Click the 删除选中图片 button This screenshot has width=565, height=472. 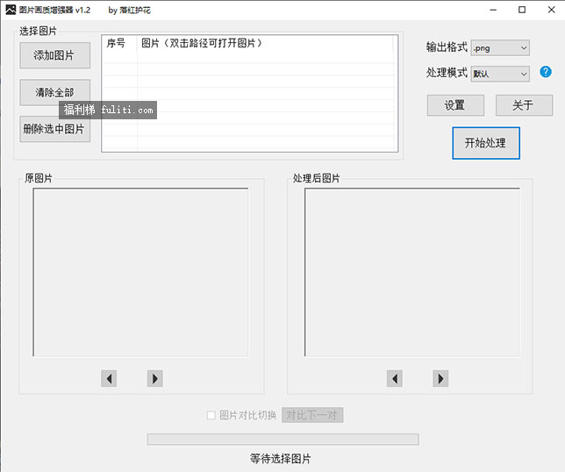click(54, 129)
